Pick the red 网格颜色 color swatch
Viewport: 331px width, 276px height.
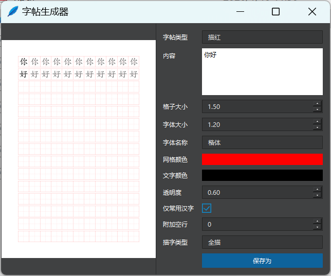click(262, 159)
